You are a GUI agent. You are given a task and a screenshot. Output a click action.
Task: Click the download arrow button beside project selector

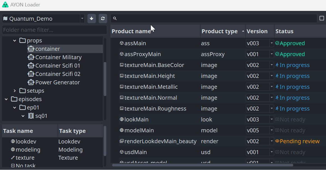coord(91,19)
